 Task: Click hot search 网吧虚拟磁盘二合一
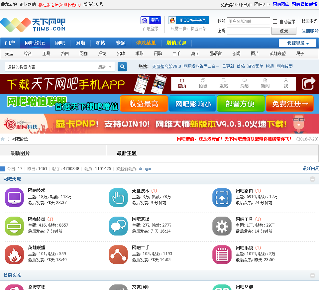pyautogui.click(x=201, y=66)
